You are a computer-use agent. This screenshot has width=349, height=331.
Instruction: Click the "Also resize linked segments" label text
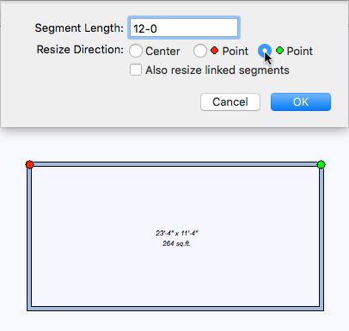click(217, 70)
